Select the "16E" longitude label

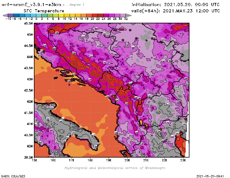point(53,160)
